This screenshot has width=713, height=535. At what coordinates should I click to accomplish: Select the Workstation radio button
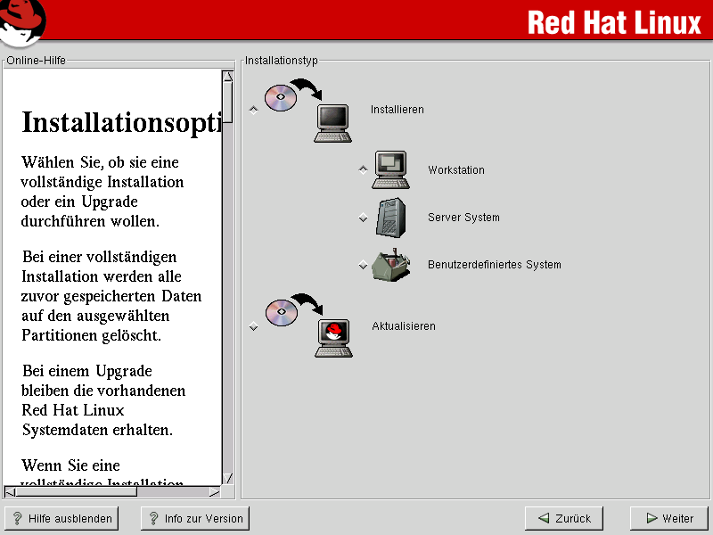[363, 170]
